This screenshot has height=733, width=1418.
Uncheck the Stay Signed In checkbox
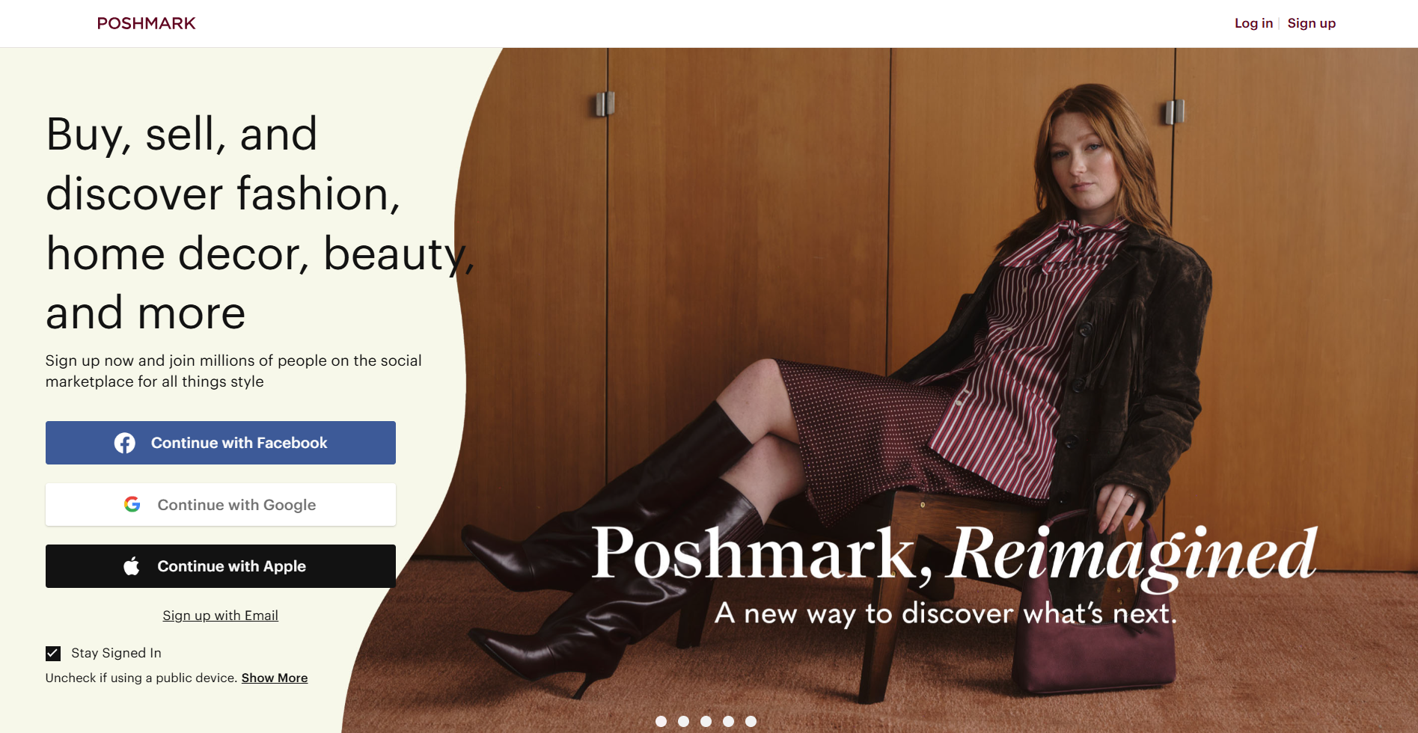[x=53, y=654]
